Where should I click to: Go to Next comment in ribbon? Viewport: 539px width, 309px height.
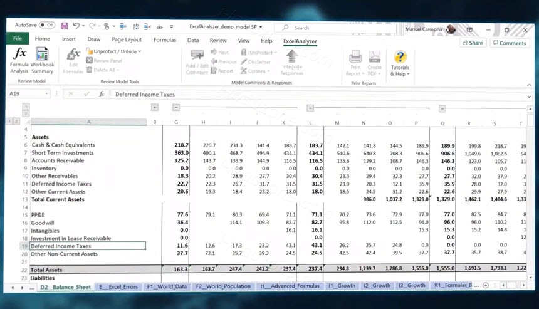(219, 52)
